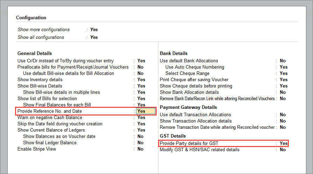
Task: Disable 'Show list of Bills for selection'
Action: [141, 99]
